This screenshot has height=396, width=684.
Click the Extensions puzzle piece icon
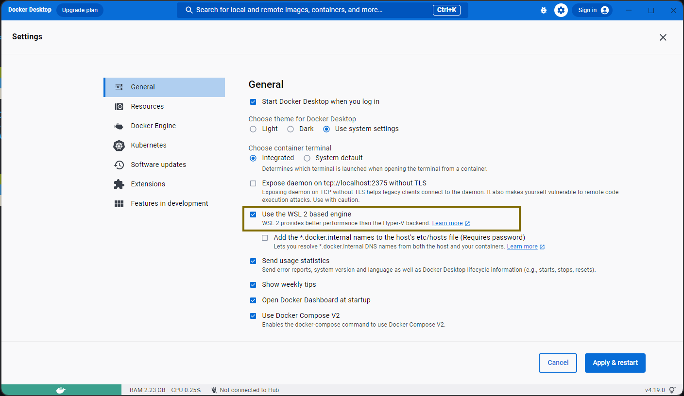[x=119, y=184]
